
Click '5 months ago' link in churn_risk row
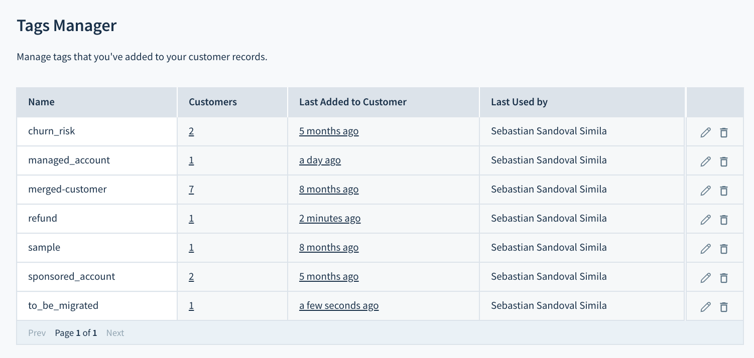coord(329,131)
